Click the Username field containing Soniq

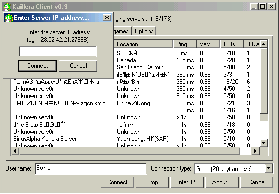click(91, 168)
